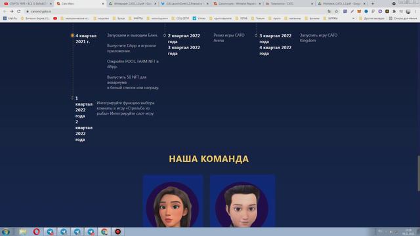Open first Telegram taskbar icon
Viewport: 420px width, 236px height.
tap(50, 231)
